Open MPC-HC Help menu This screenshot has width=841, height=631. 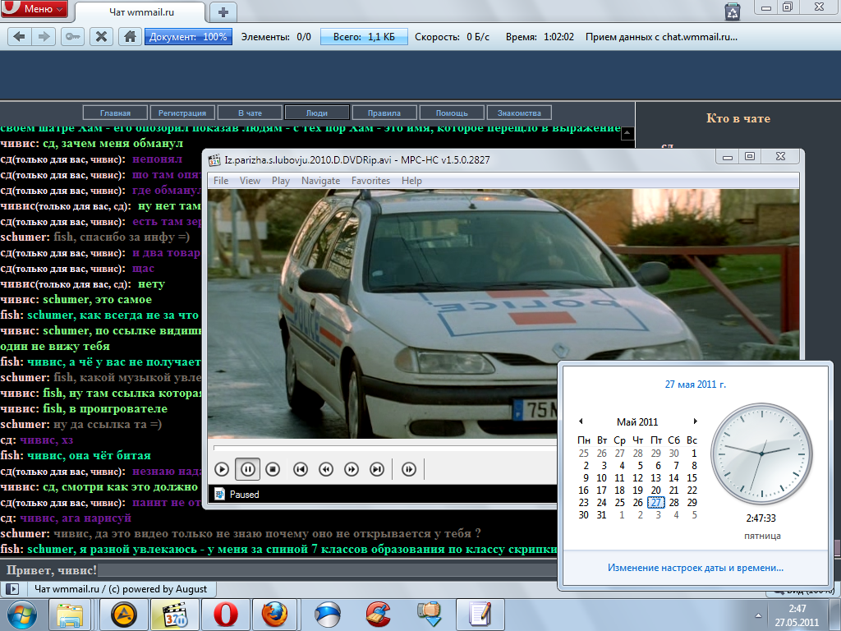(412, 181)
